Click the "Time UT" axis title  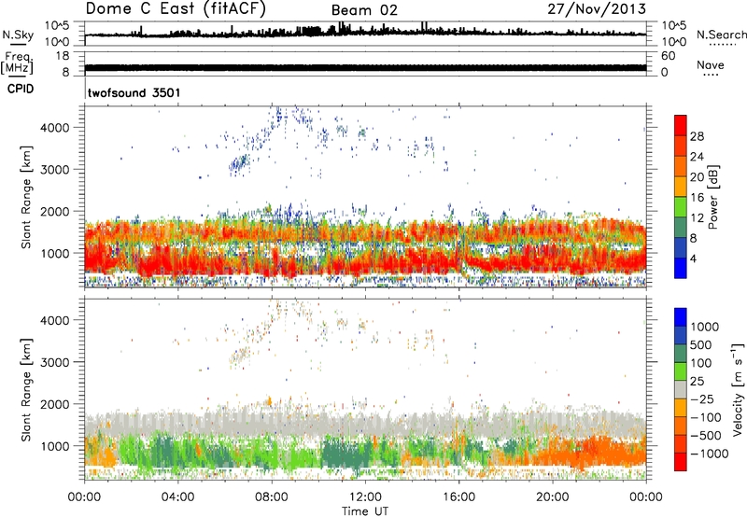[x=365, y=511]
